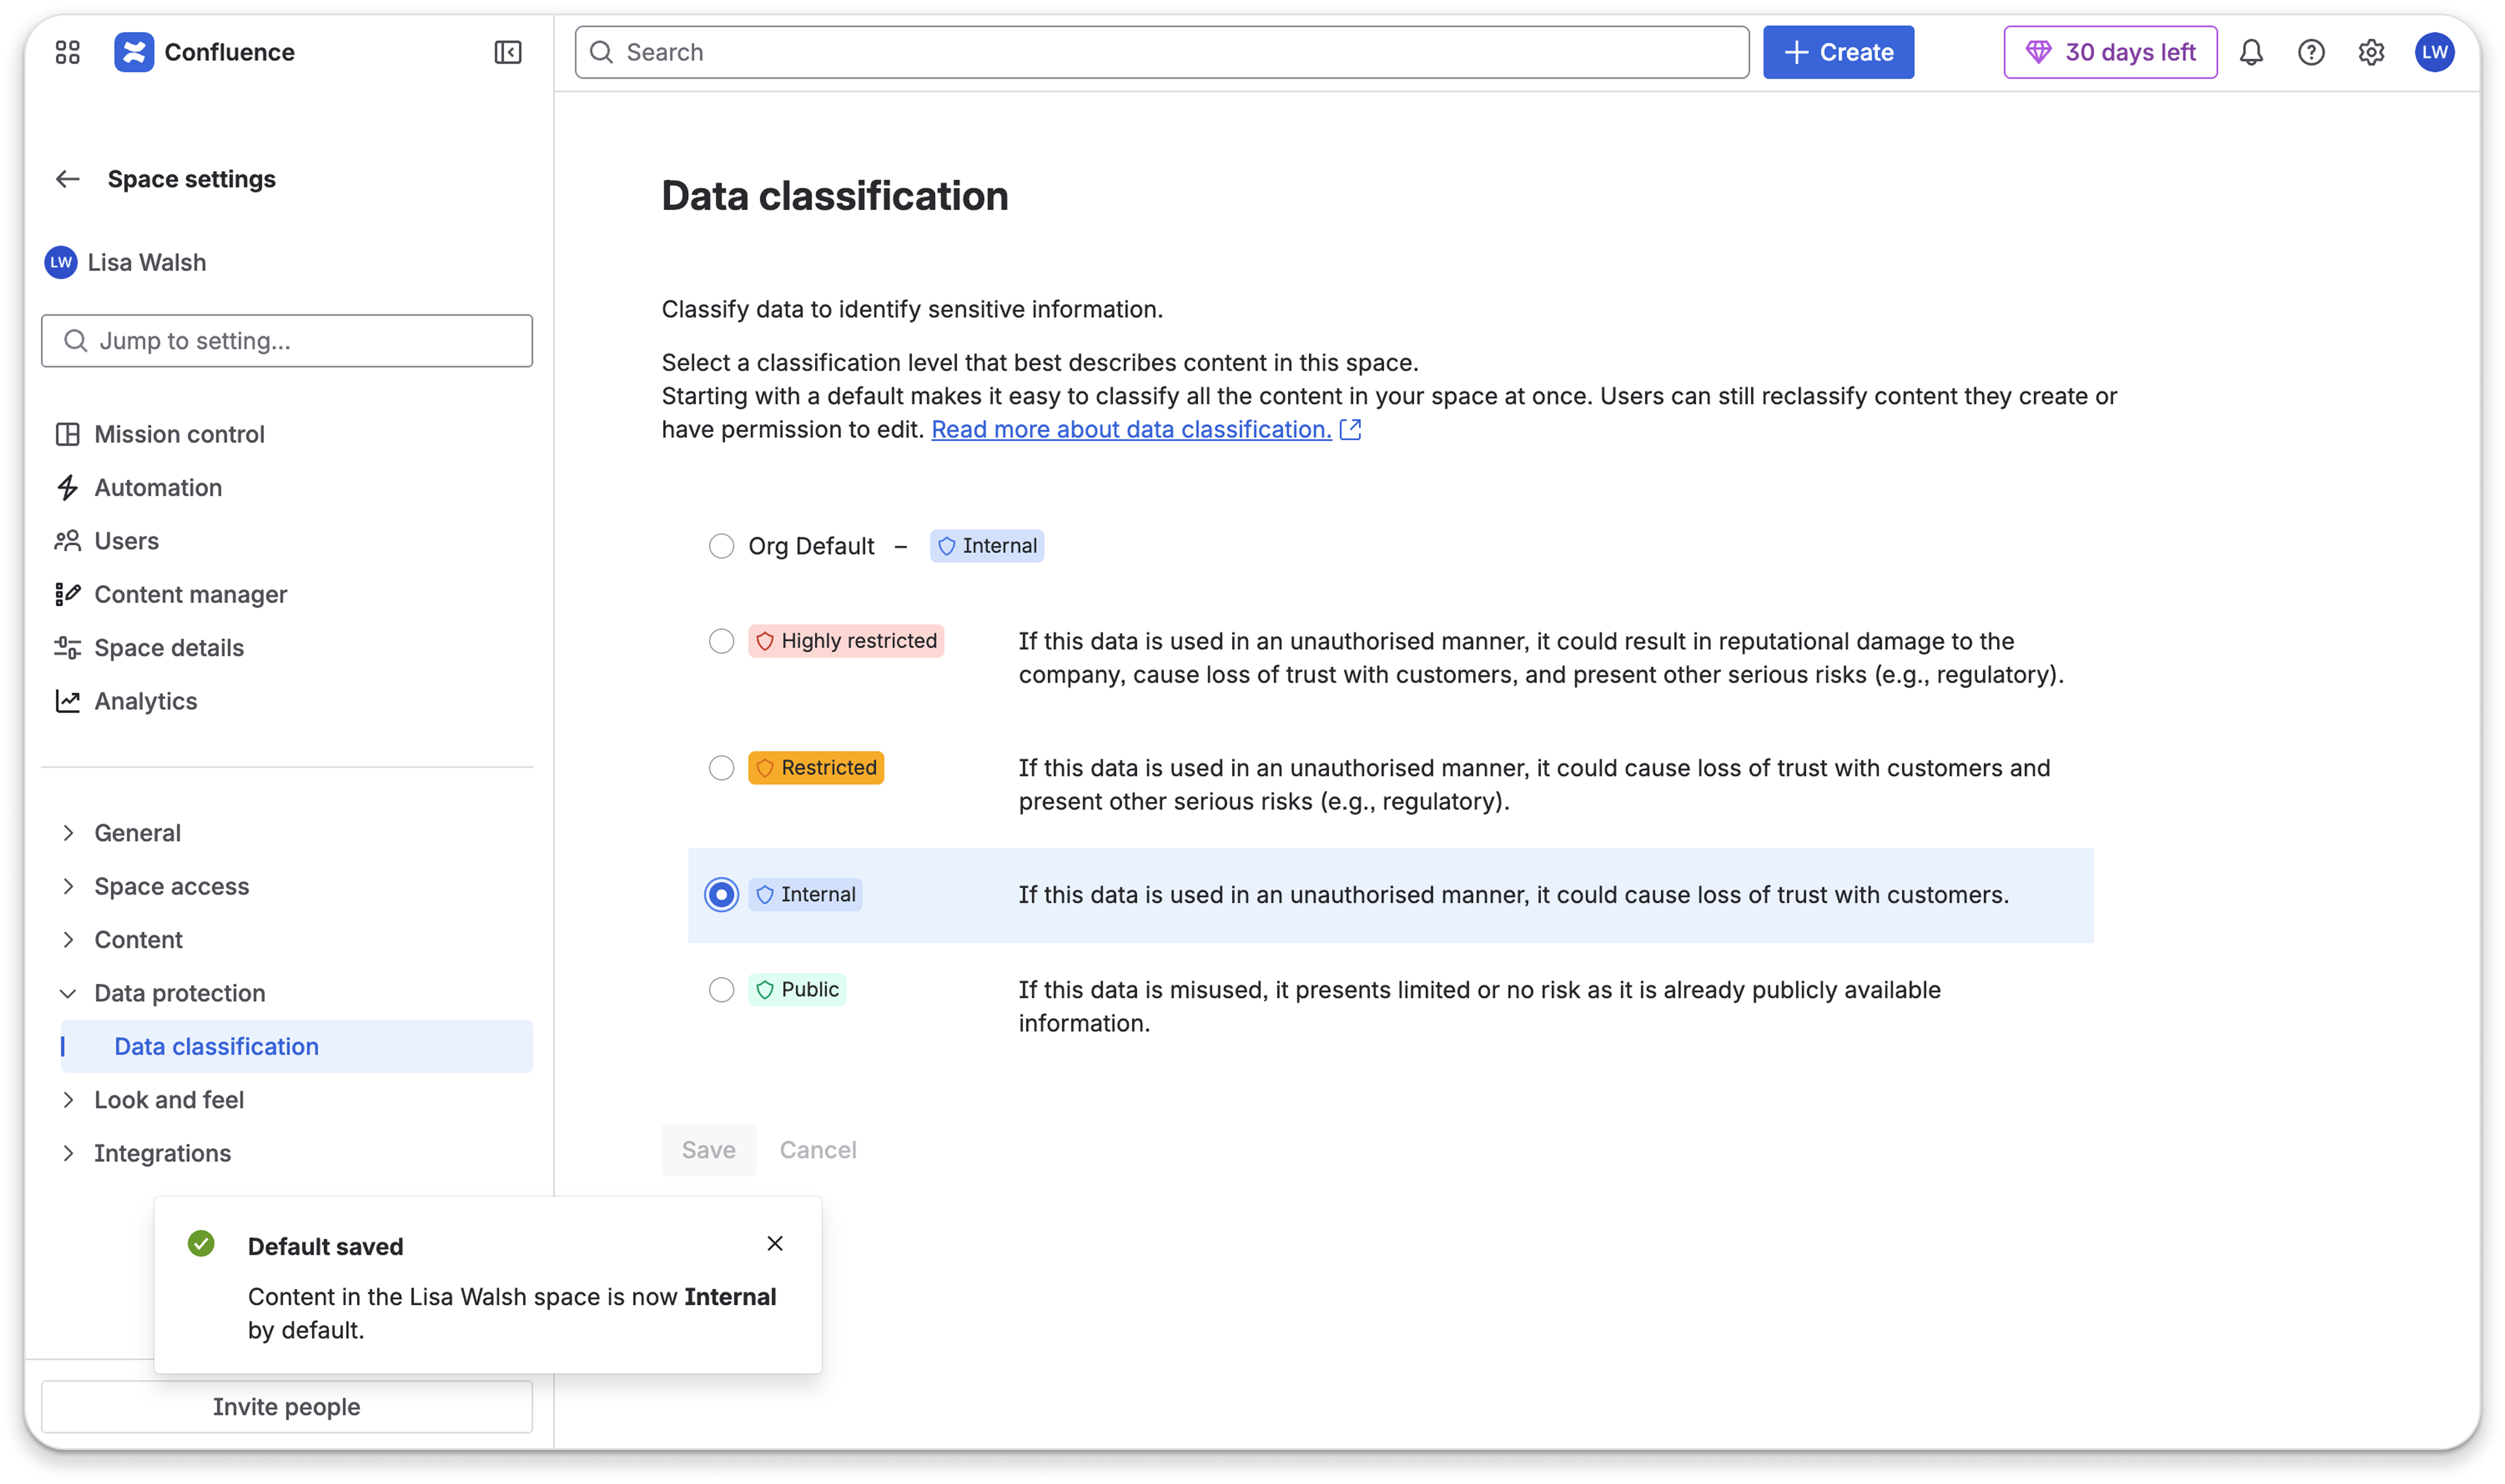
Task: Click the Invite people button
Action: point(286,1406)
